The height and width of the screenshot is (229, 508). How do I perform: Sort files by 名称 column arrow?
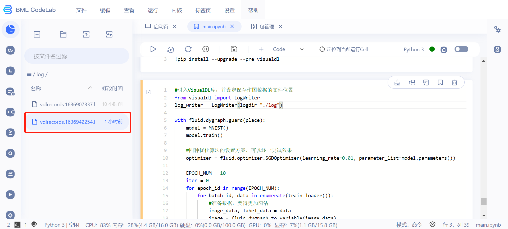click(90, 88)
